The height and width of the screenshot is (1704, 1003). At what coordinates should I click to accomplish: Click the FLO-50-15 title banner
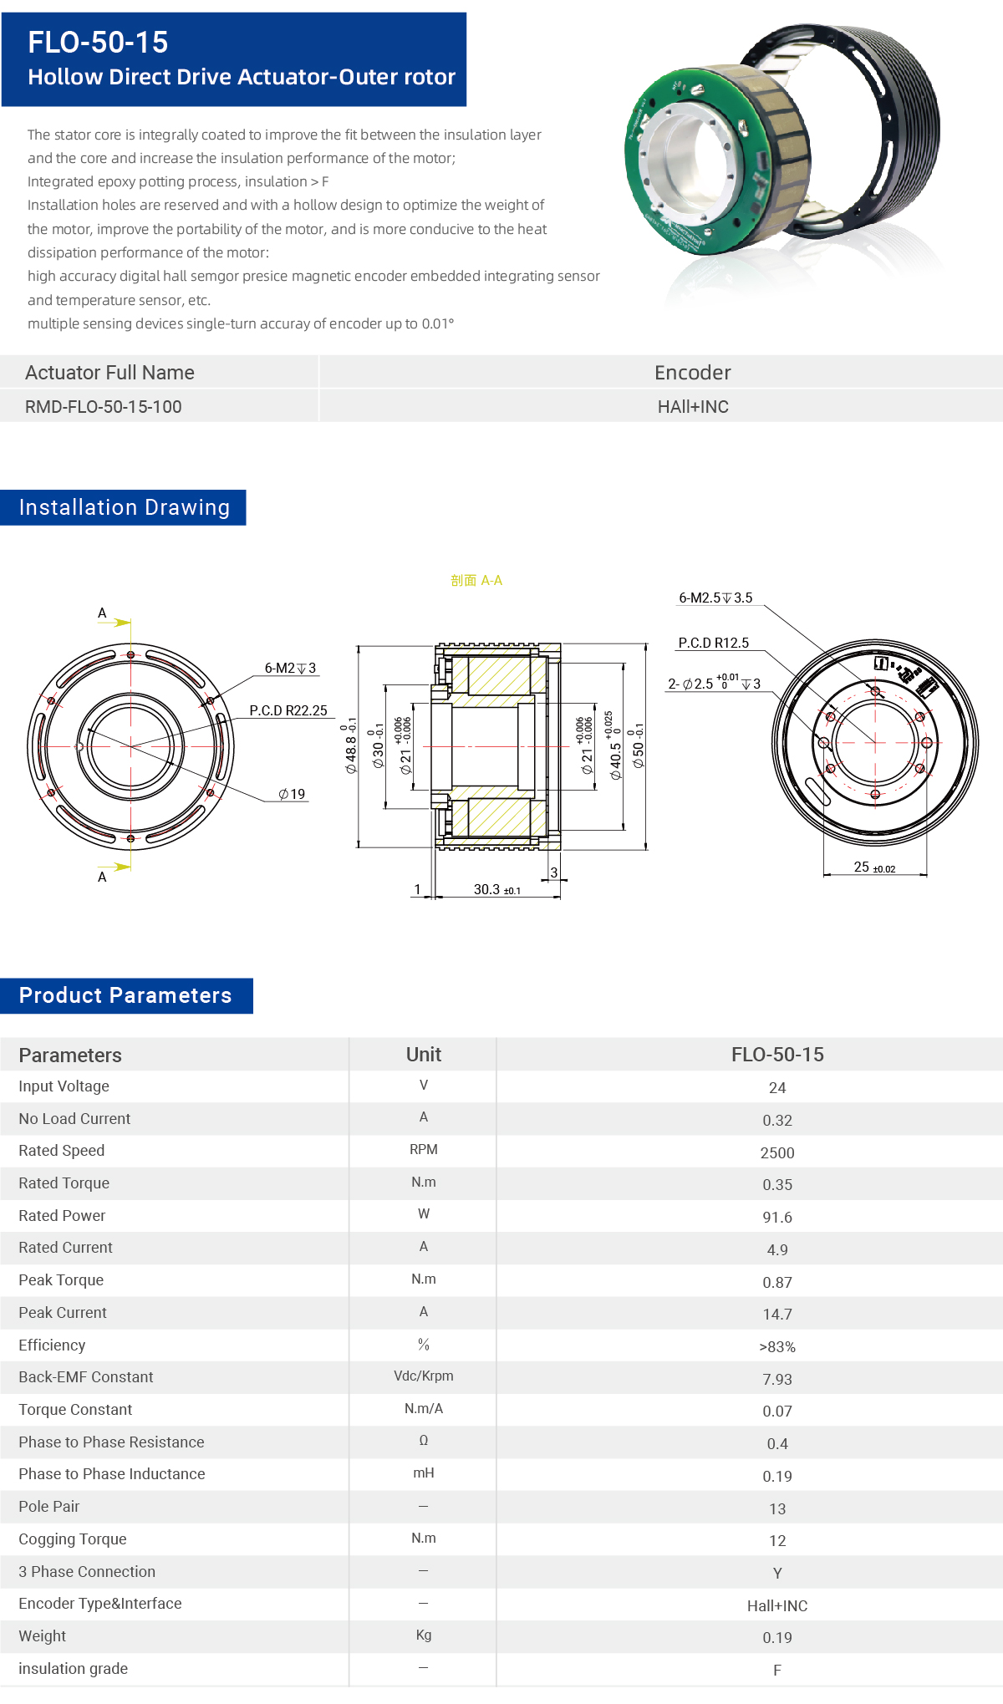[234, 59]
